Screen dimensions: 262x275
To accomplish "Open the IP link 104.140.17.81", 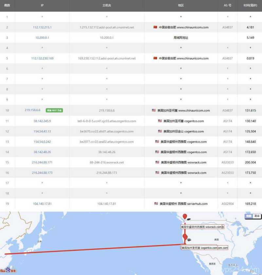I will [x=42, y=204].
